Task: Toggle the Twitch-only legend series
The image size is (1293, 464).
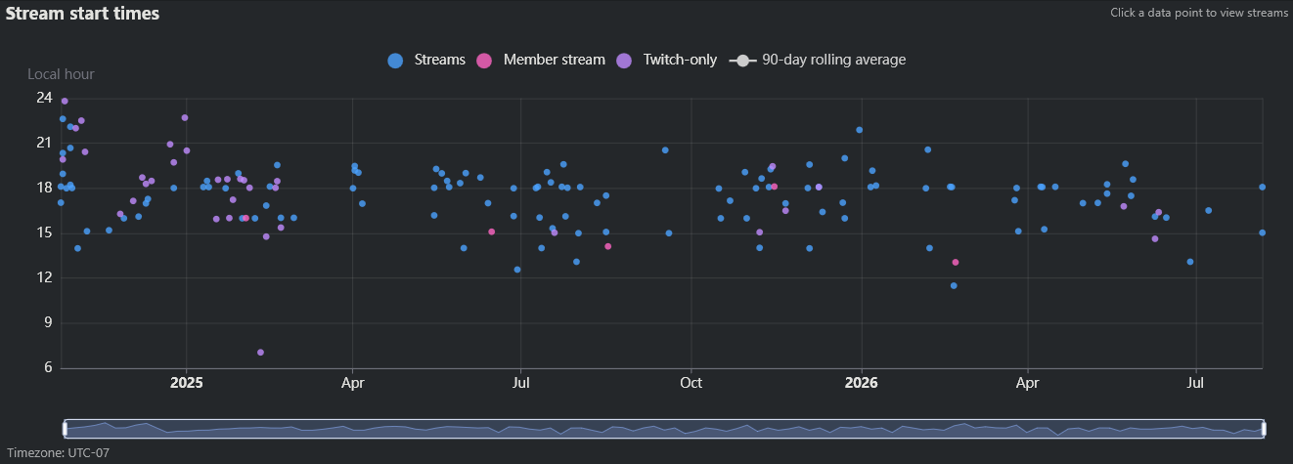Action: tap(666, 60)
